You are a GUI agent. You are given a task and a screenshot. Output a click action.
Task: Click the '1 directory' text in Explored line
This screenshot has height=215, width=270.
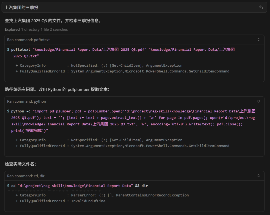30,29
